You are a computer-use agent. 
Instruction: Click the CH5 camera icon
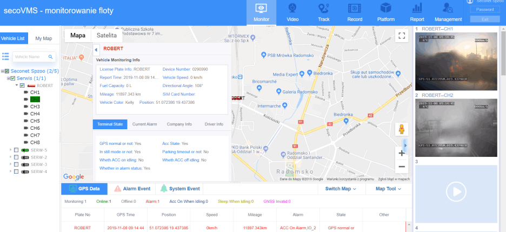[26, 121]
